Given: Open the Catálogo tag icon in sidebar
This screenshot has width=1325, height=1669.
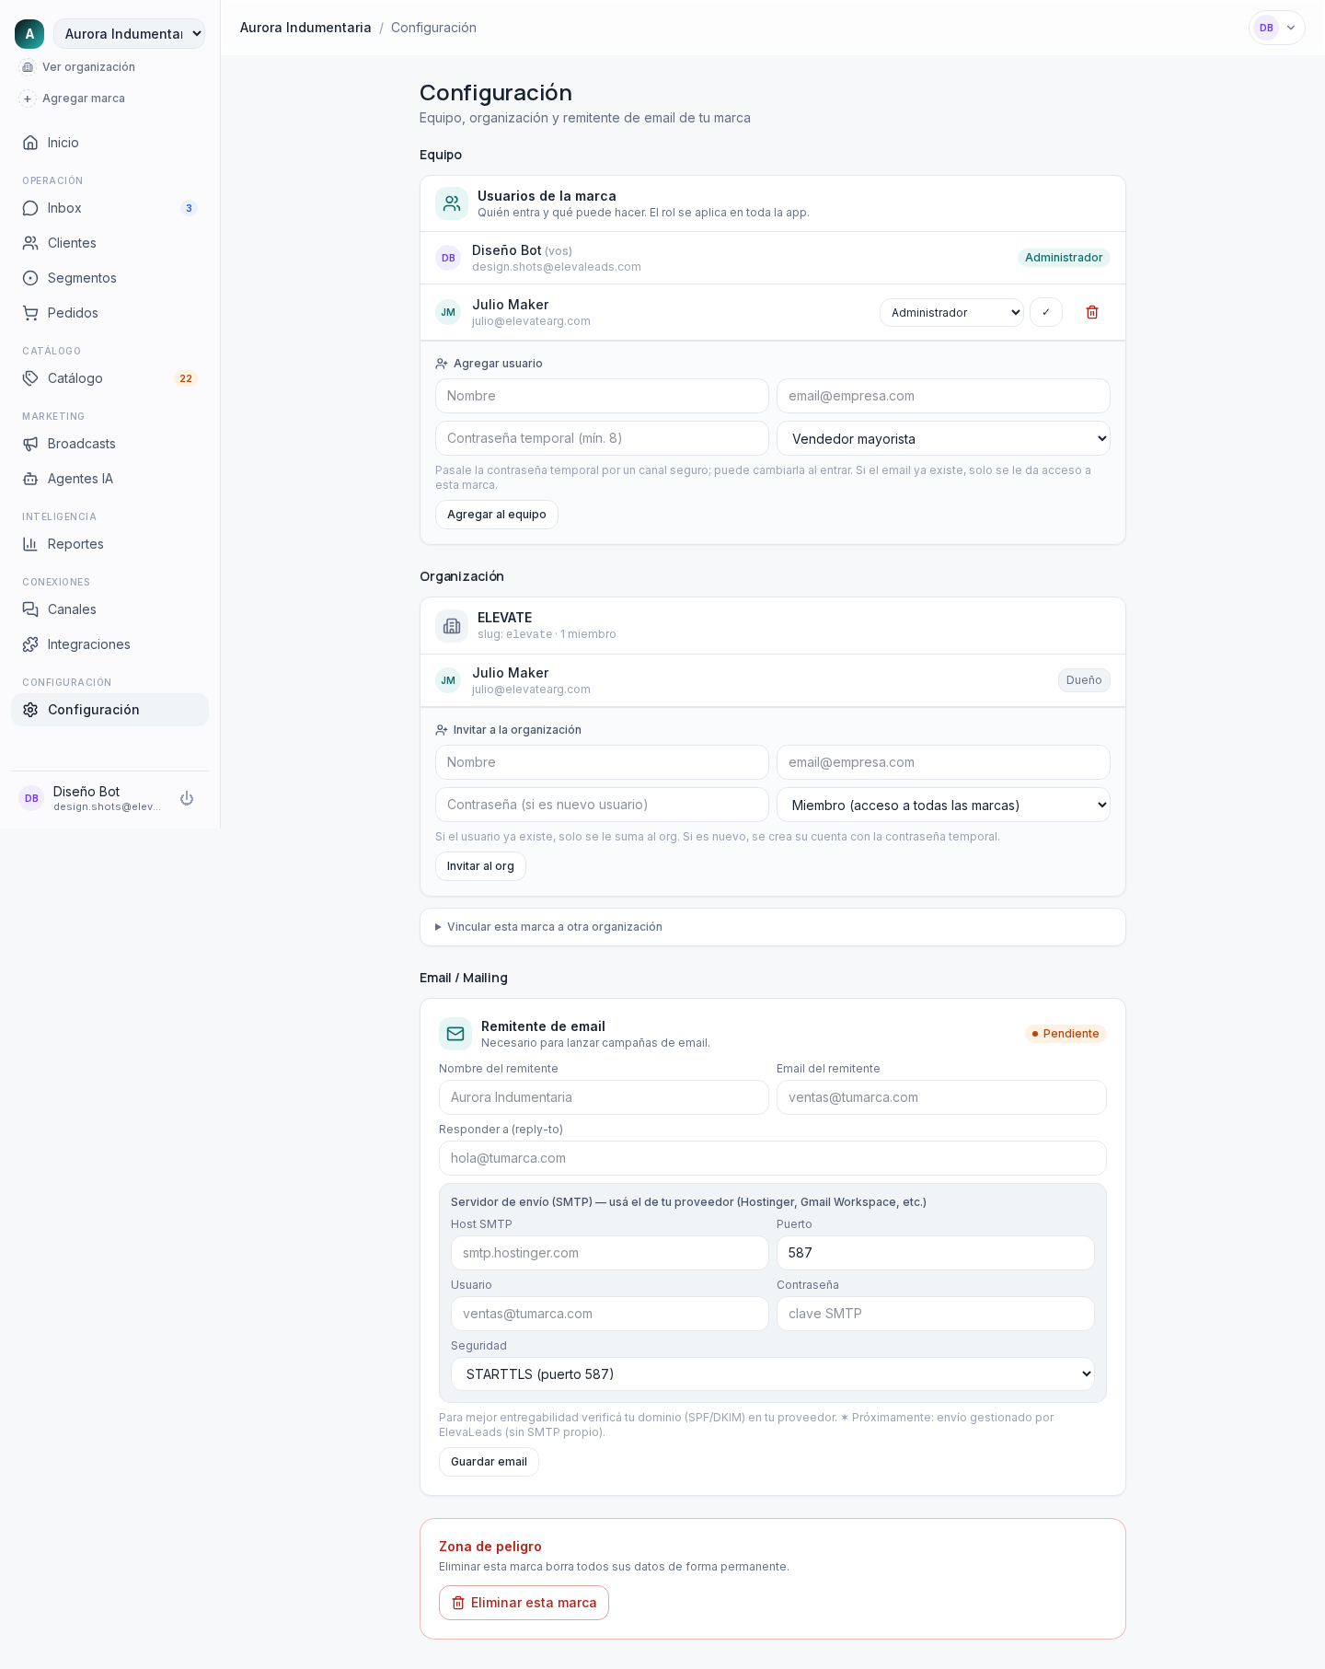Looking at the screenshot, I should [30, 378].
